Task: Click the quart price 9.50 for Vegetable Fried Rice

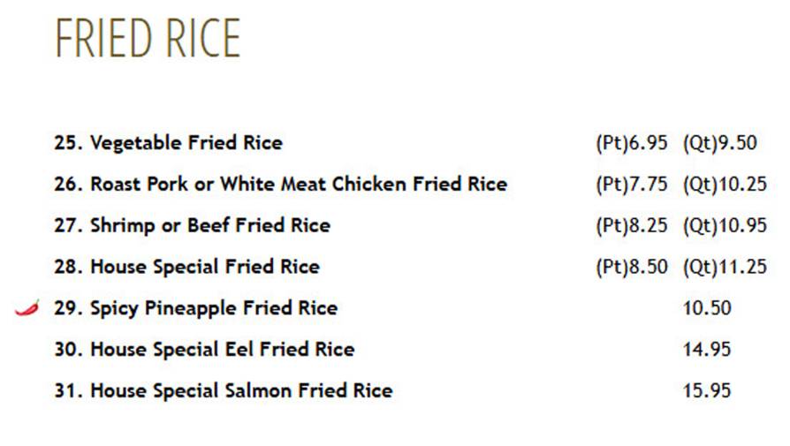Action: [720, 143]
